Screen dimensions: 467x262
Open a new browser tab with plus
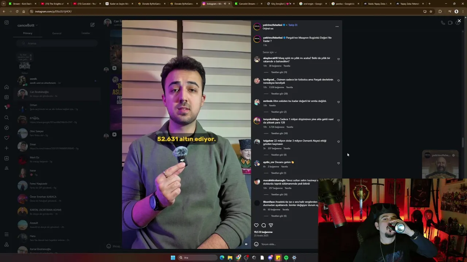[x=429, y=4]
